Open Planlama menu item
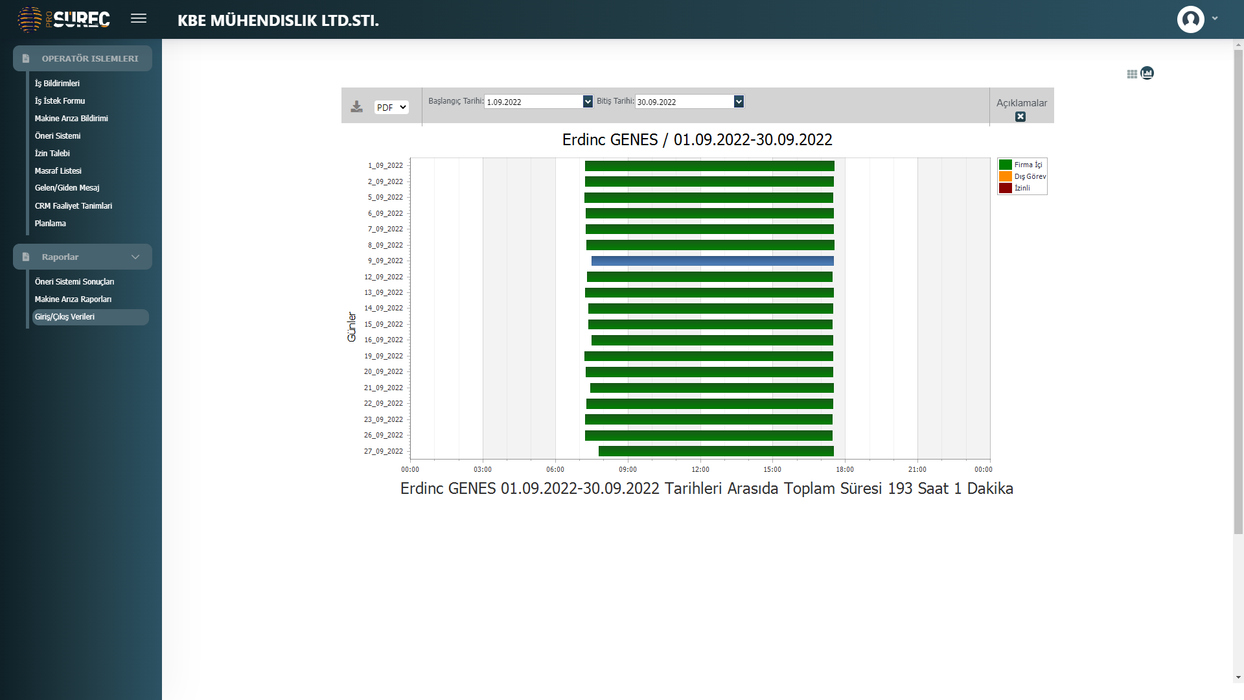 50,224
